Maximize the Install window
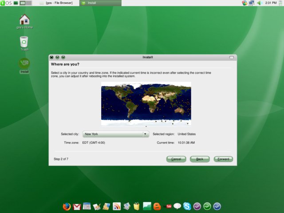This screenshot has height=213, width=284. (x=63, y=57)
